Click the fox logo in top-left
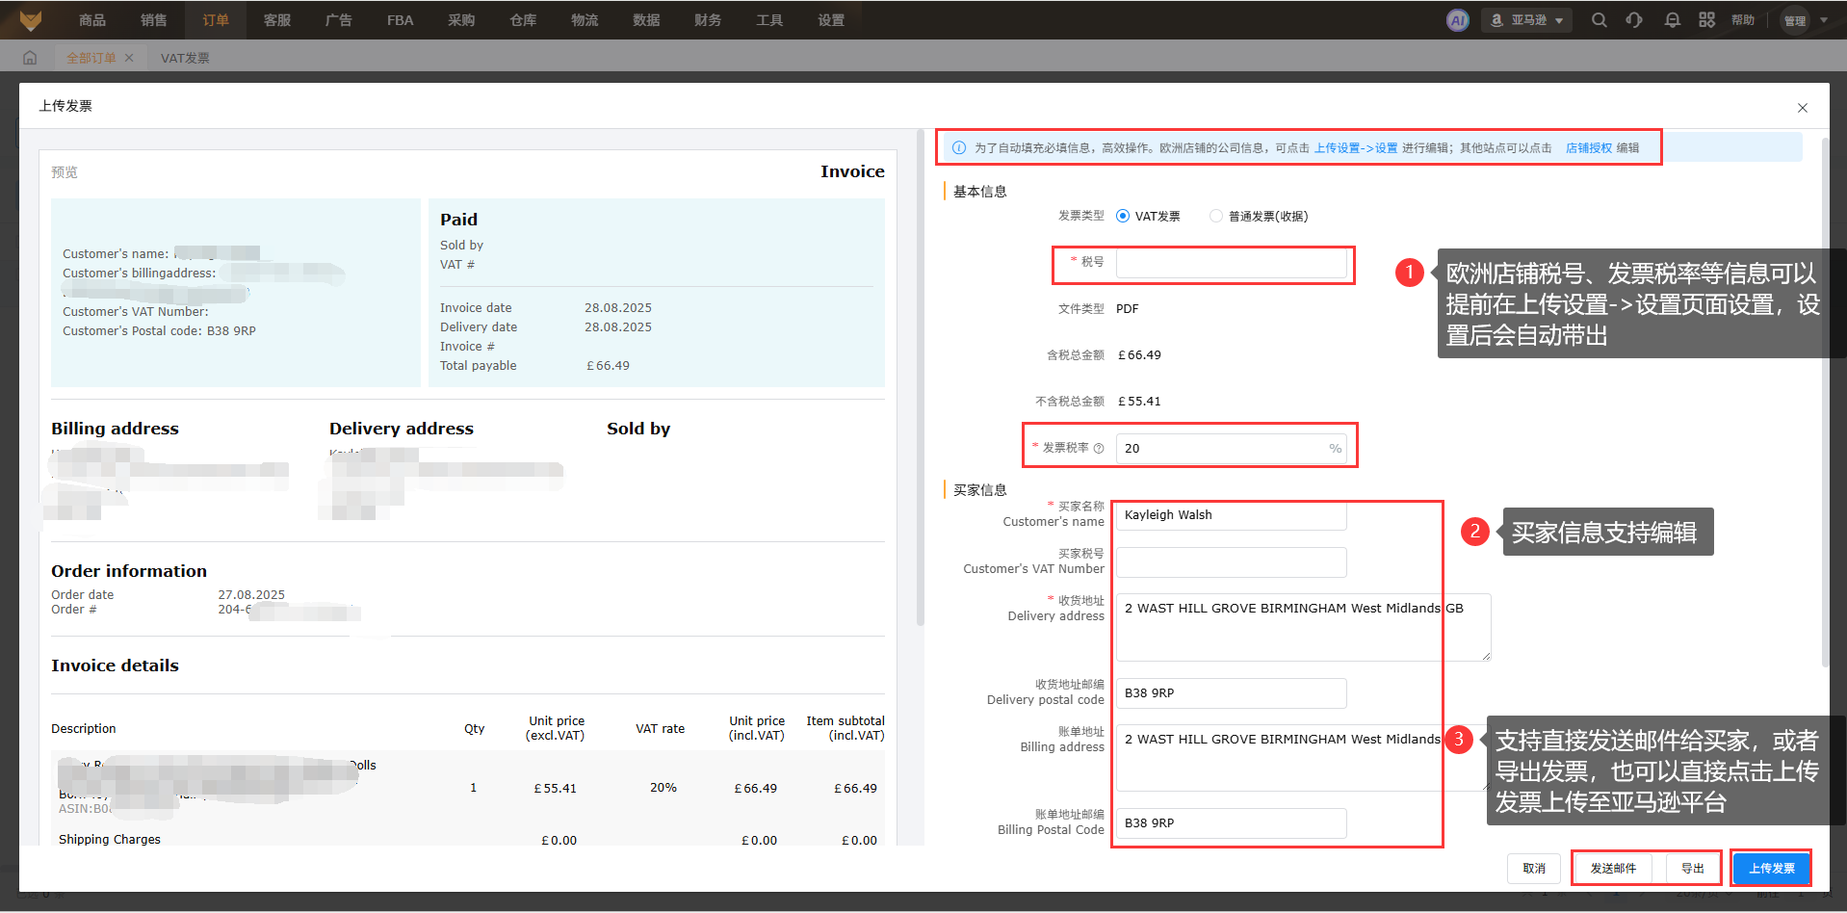 (x=31, y=20)
